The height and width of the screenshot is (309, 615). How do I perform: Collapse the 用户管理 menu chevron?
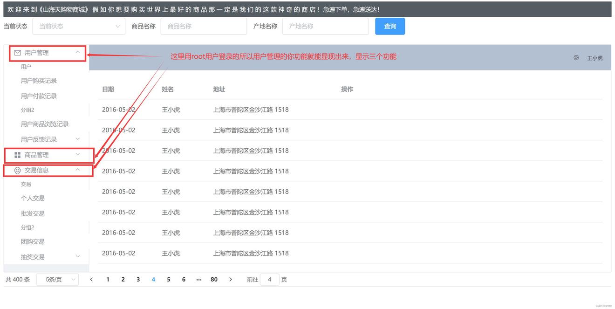(78, 52)
